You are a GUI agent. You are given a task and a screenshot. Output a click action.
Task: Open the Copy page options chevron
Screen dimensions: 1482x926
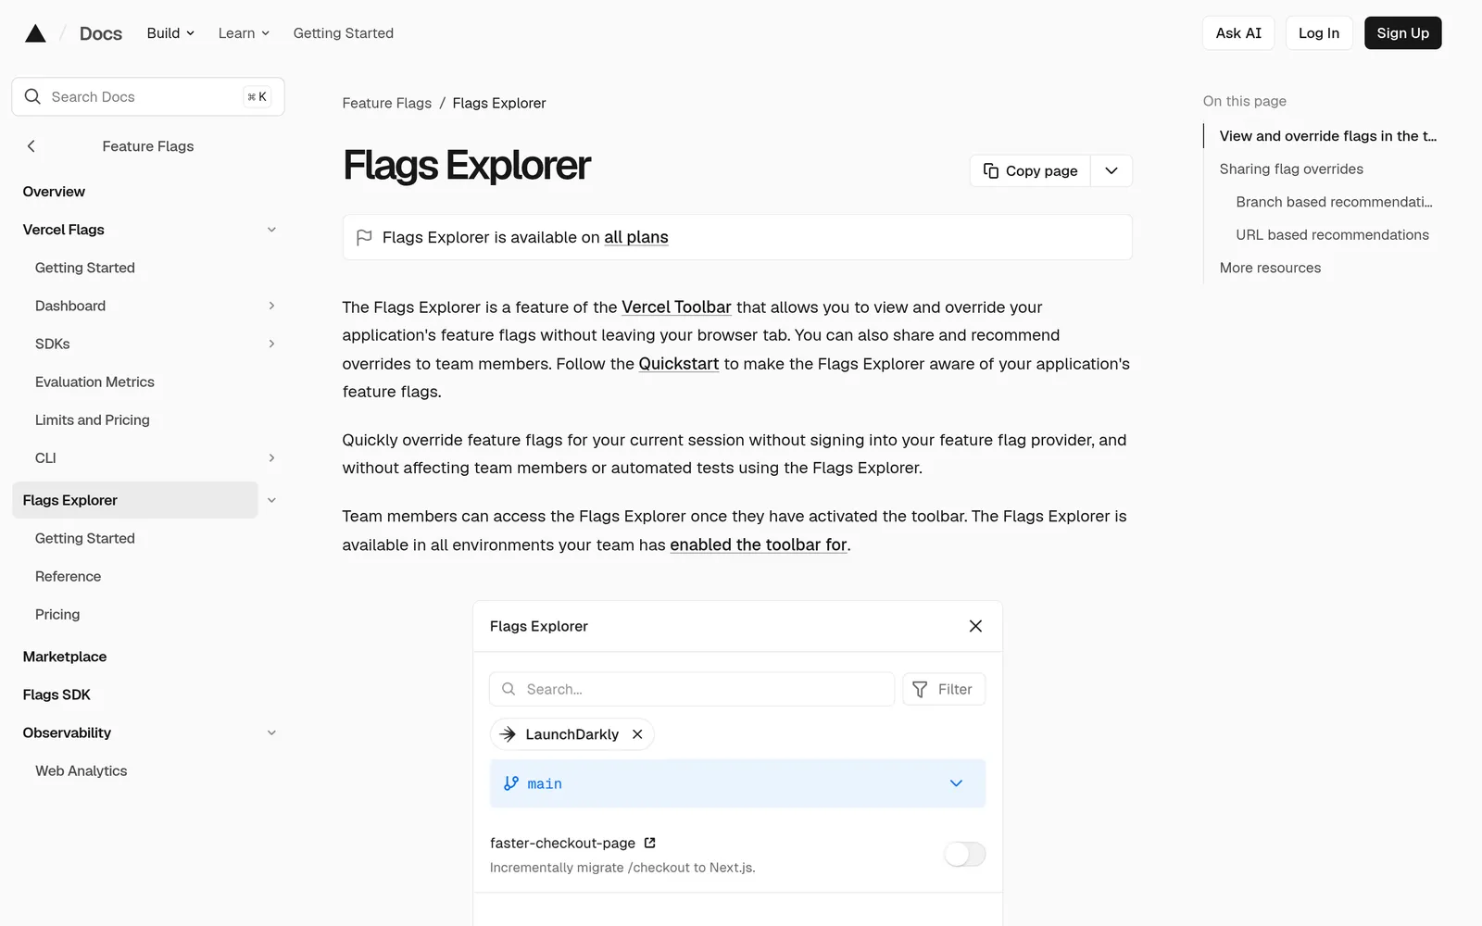click(x=1111, y=170)
